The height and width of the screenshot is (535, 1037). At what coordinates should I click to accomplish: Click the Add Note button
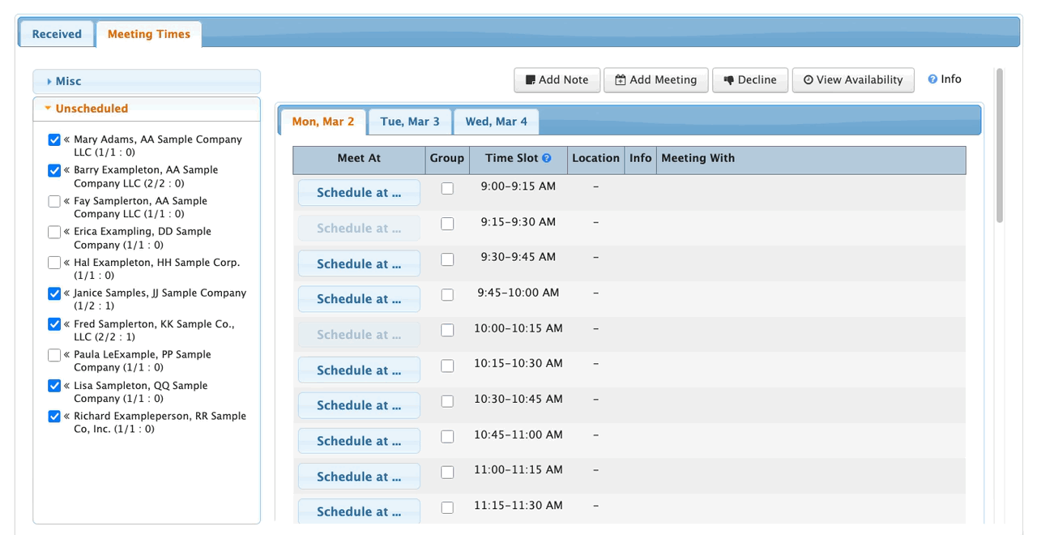[557, 80]
